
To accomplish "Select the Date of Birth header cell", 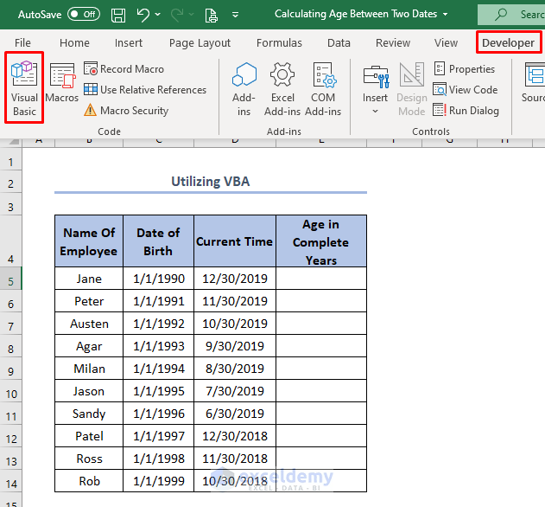I will click(x=159, y=241).
